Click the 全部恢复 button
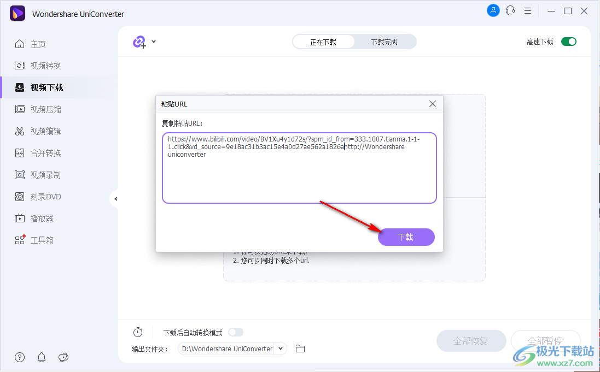 point(471,341)
